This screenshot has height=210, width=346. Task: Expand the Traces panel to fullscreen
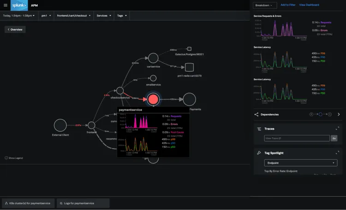point(337,129)
